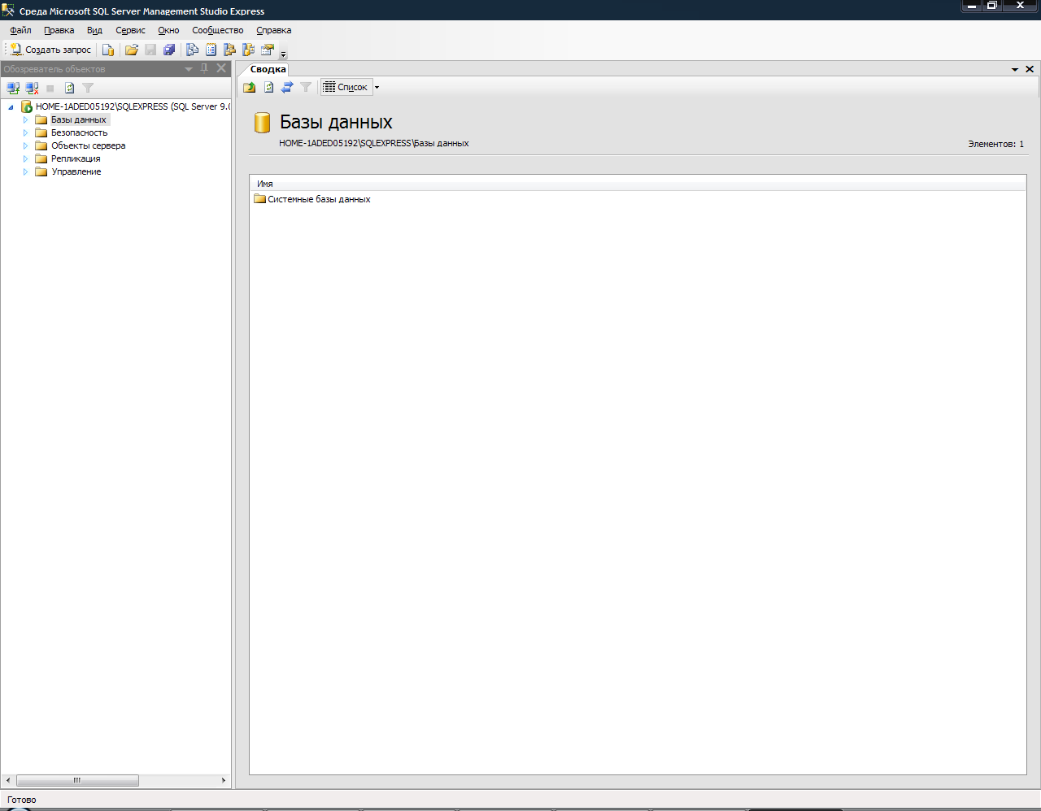The height and width of the screenshot is (811, 1041).
Task: Close the Сводка document tab
Action: 1030,69
